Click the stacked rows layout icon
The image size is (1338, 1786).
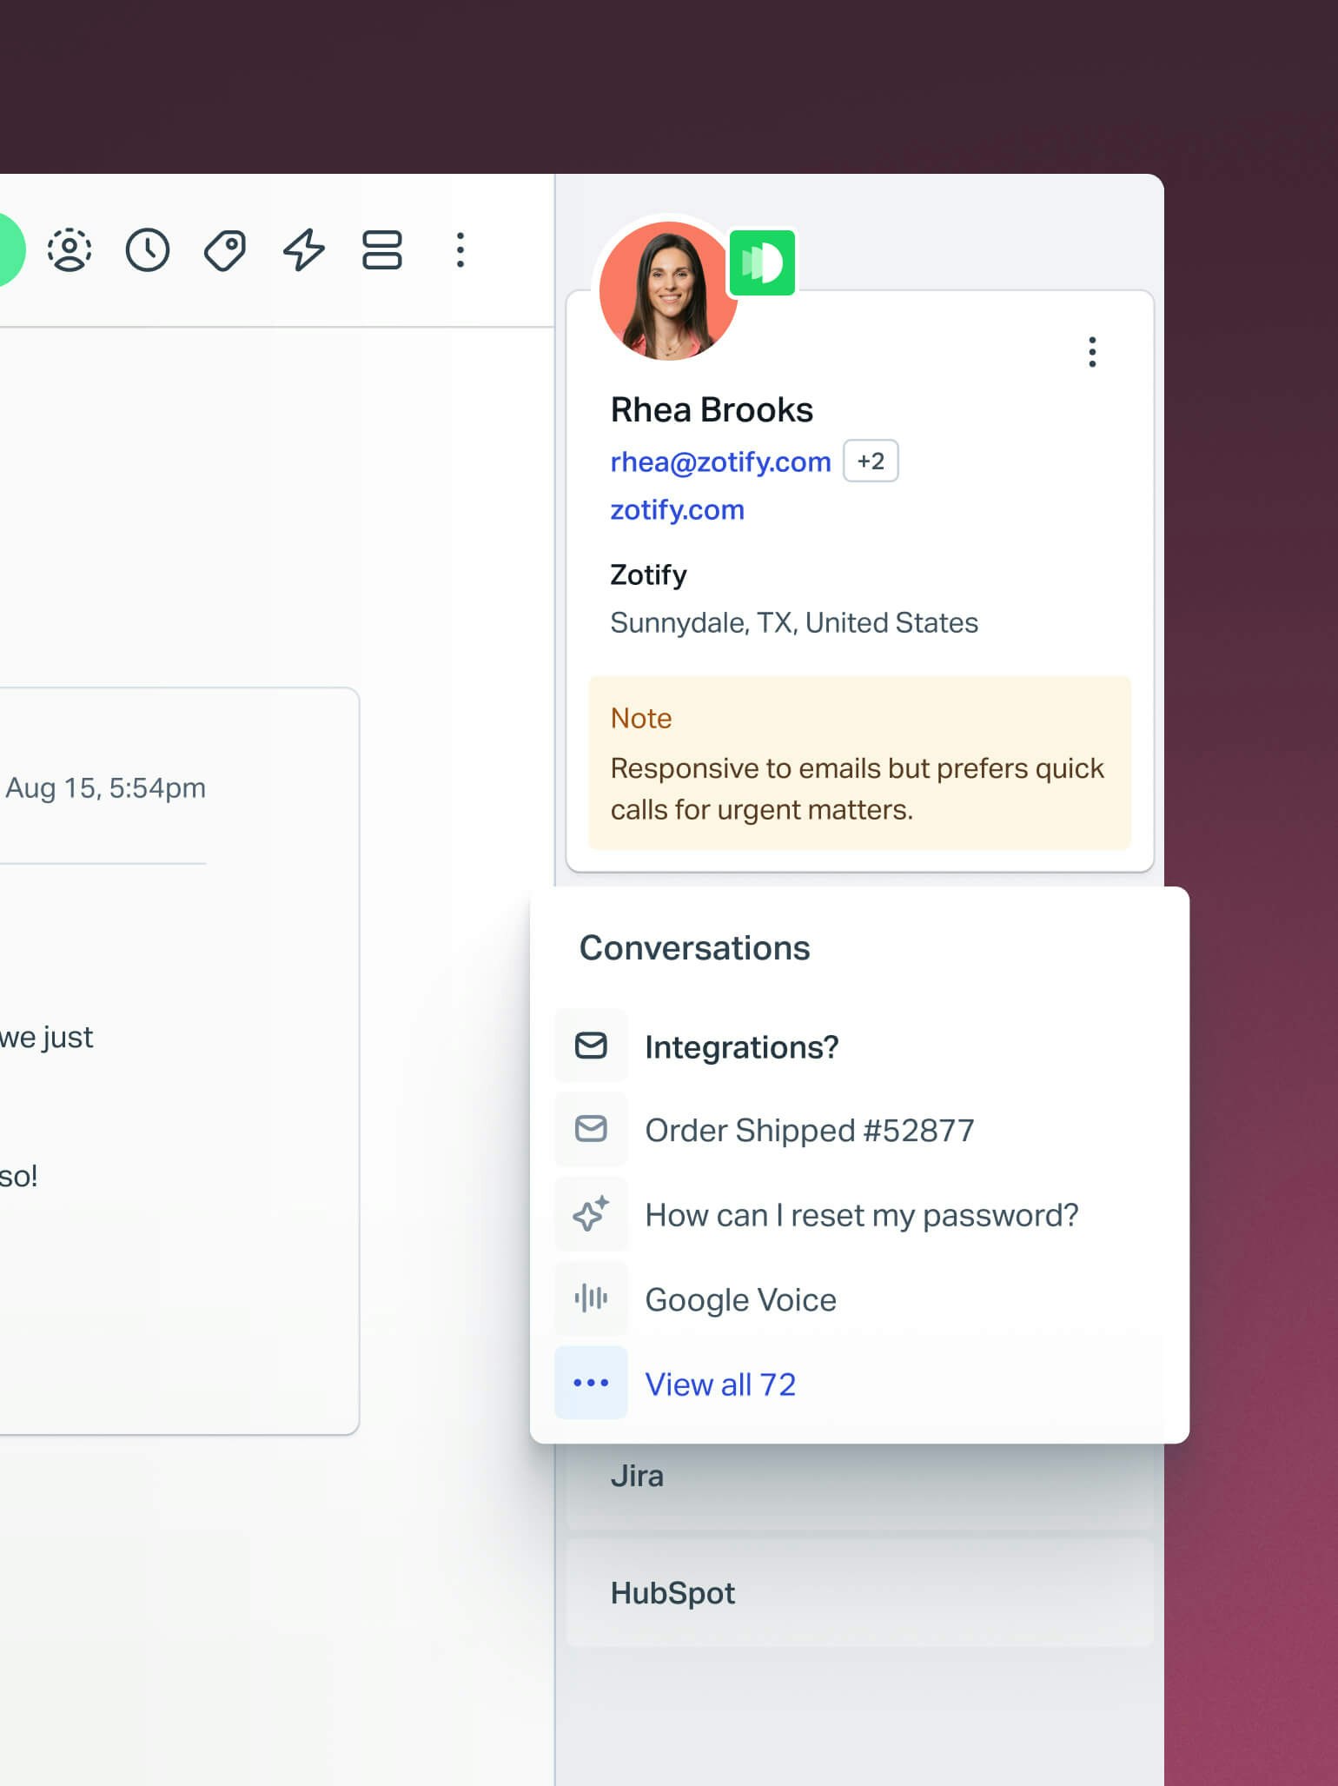click(x=381, y=250)
